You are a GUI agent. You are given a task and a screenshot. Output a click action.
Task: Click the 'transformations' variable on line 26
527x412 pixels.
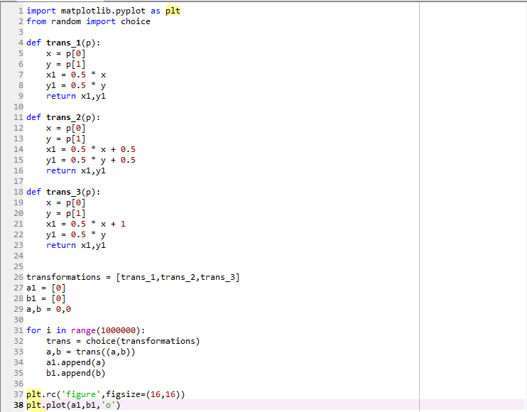(x=63, y=277)
